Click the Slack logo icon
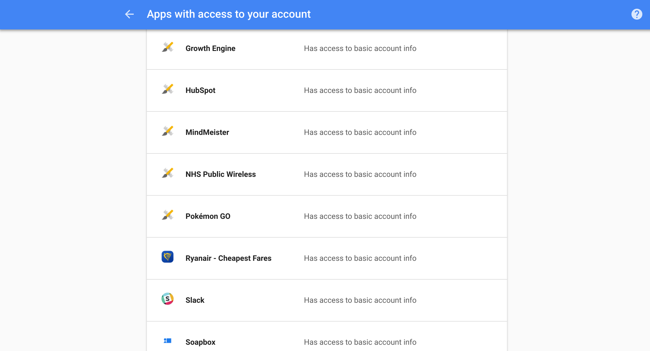This screenshot has height=351, width=650. point(168,299)
